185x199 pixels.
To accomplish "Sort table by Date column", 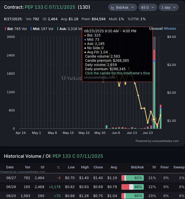I will point(10,167).
